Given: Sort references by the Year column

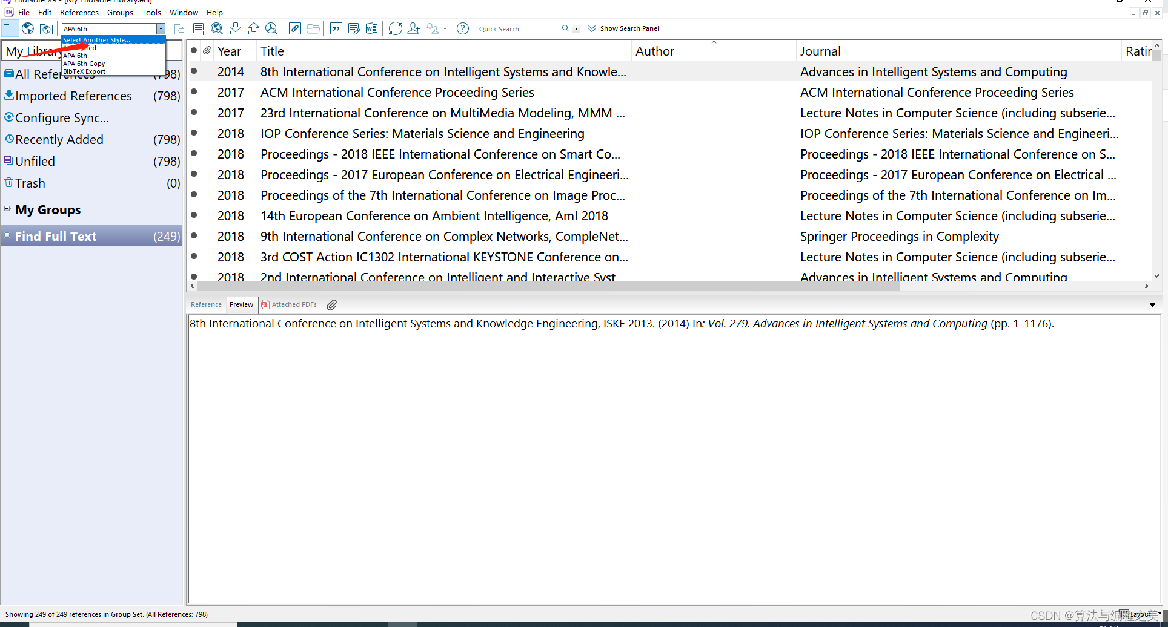Looking at the screenshot, I should pyautogui.click(x=236, y=51).
